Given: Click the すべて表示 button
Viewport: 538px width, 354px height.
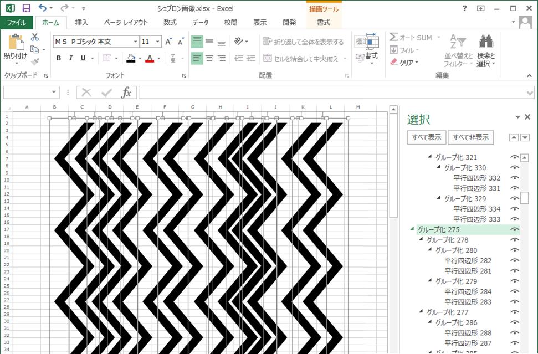Looking at the screenshot, I should 426,137.
